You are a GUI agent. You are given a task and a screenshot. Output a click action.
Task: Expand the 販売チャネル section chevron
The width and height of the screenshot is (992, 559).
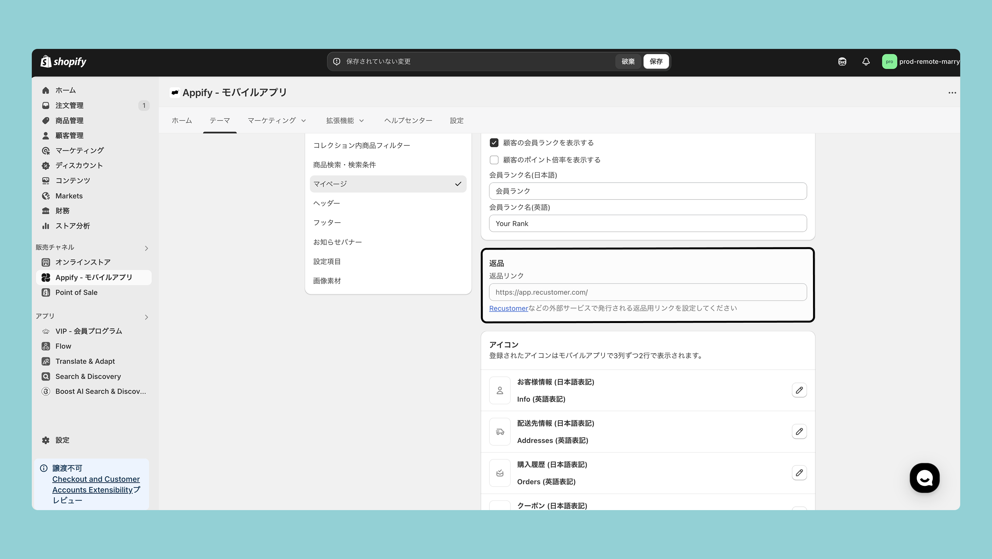tap(146, 248)
